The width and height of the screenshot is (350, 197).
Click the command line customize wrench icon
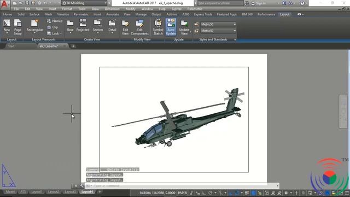tap(81, 186)
